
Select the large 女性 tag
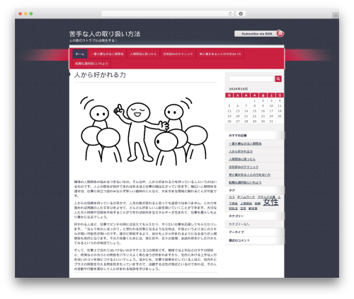tap(270, 202)
